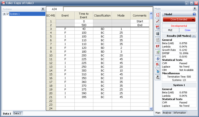Image resolution: width=199 pixels, height=117 pixels.
Task: Click the DFI value 0.0193
Action: tap(183, 57)
